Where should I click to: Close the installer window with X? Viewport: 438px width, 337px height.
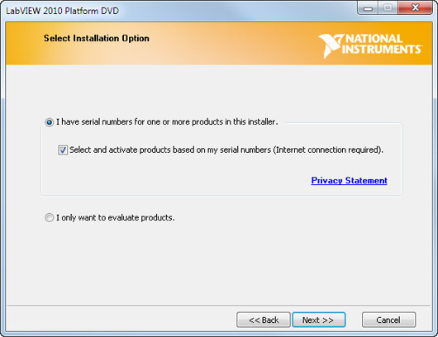[x=415, y=8]
